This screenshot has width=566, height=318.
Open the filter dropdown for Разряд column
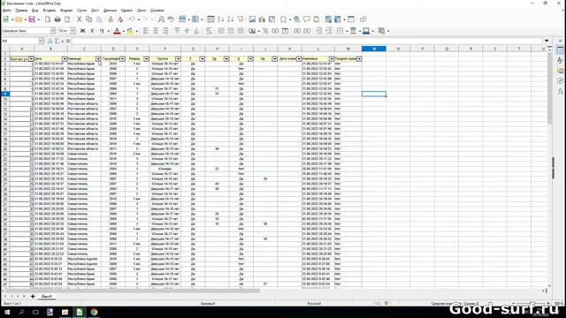146,59
